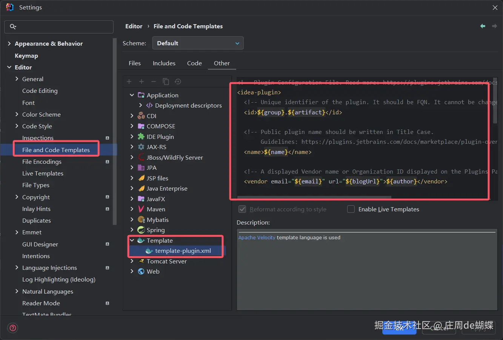
Task: Open Reader Mode settings
Action: 41,303
